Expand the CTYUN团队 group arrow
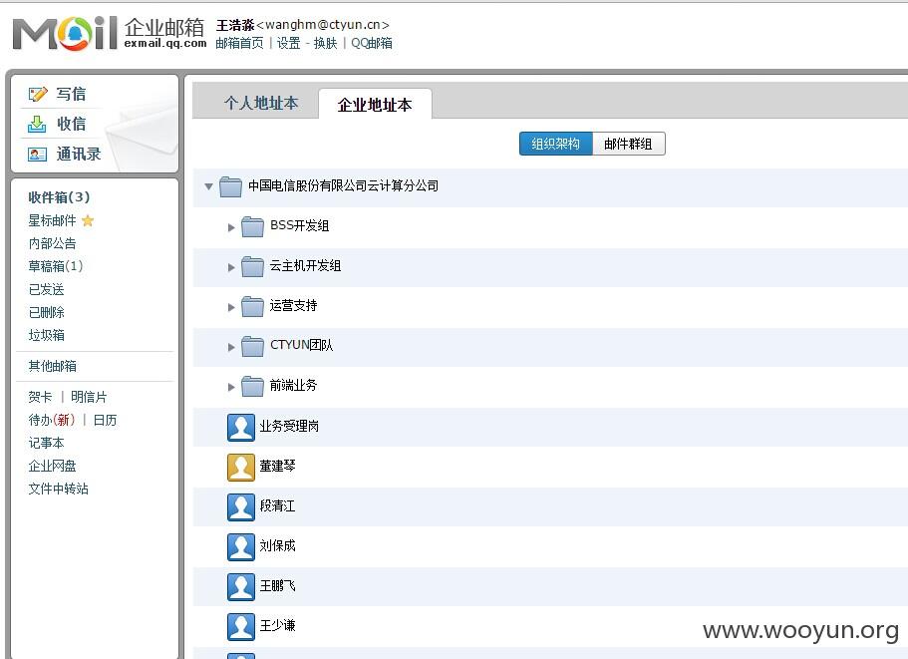This screenshot has width=908, height=659. (x=231, y=348)
